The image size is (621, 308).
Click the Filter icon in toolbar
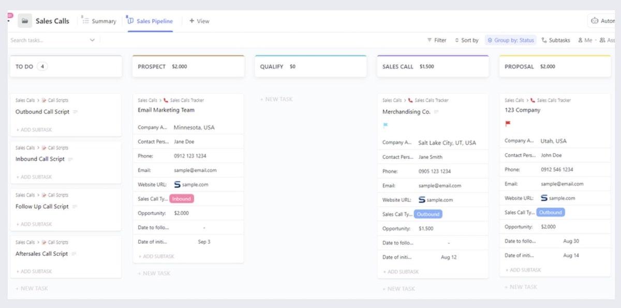(430, 40)
